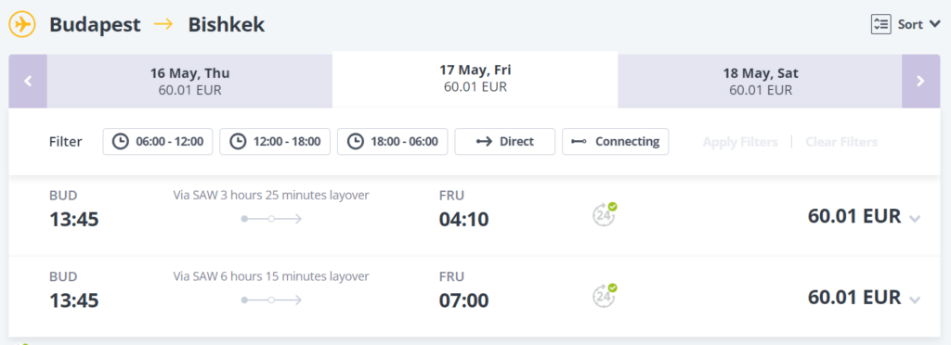Image resolution: width=951 pixels, height=345 pixels.
Task: Click route diagram for 3 hours 25 minutes layover
Action: pos(271,219)
